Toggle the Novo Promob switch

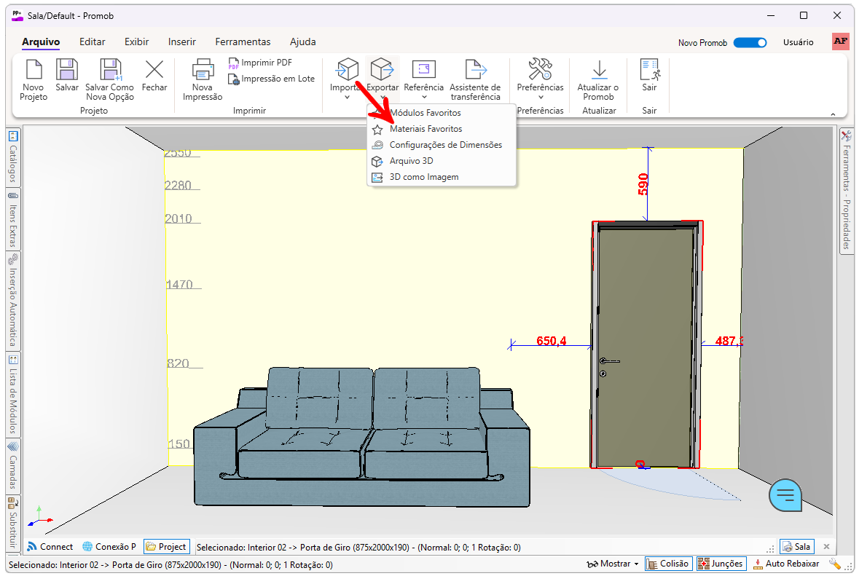(750, 42)
